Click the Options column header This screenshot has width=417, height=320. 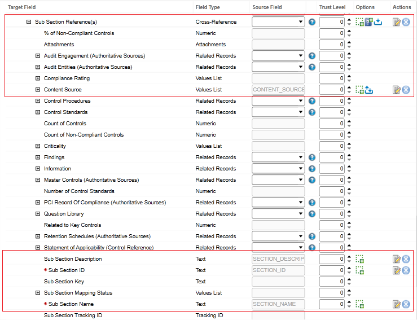[x=365, y=7]
